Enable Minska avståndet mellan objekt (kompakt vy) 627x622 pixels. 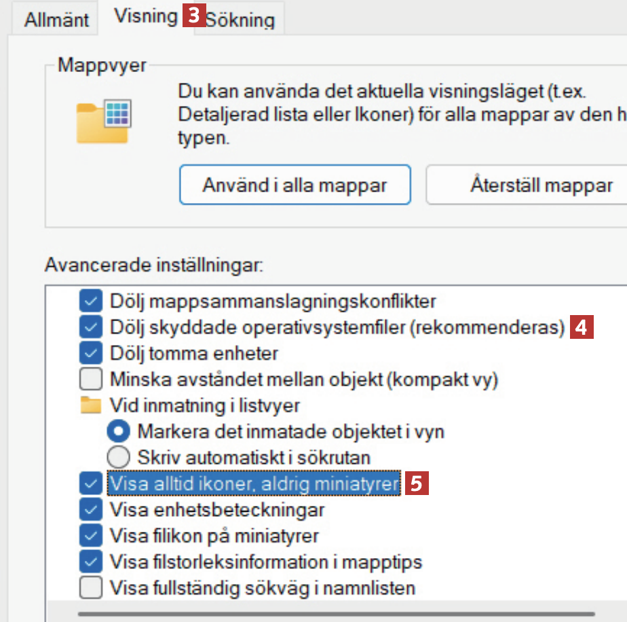pos(90,379)
